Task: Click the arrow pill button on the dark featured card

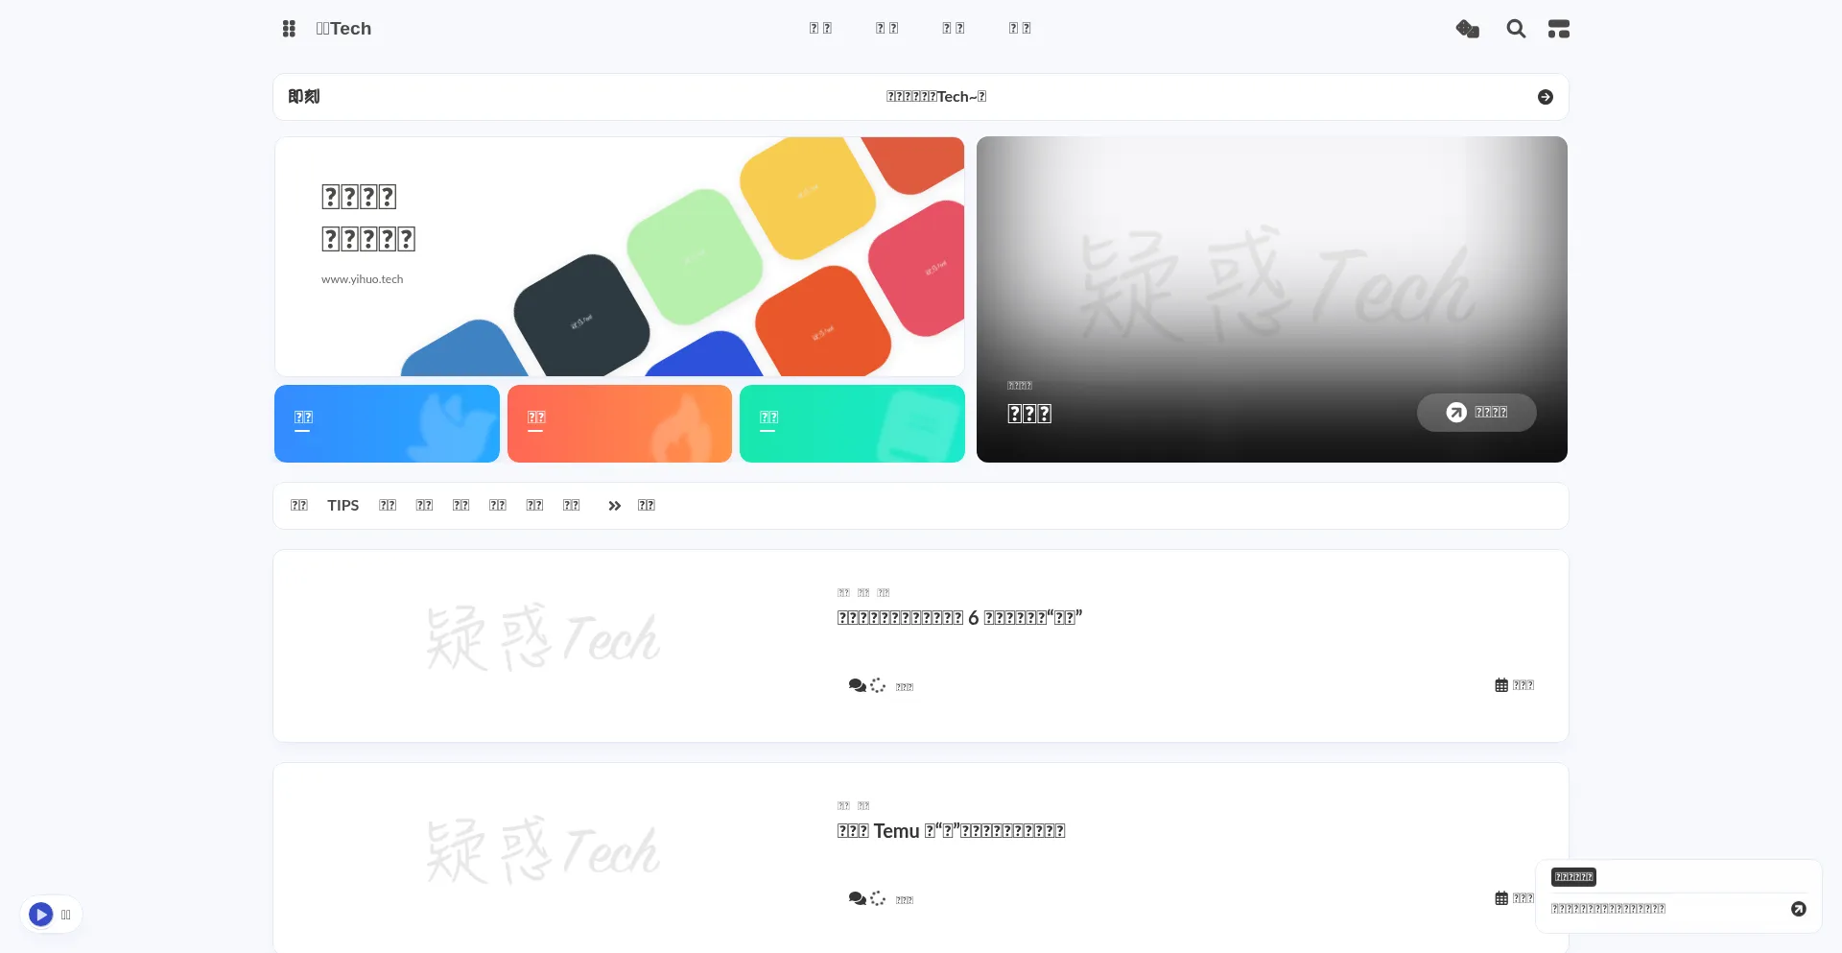Action: (1476, 413)
